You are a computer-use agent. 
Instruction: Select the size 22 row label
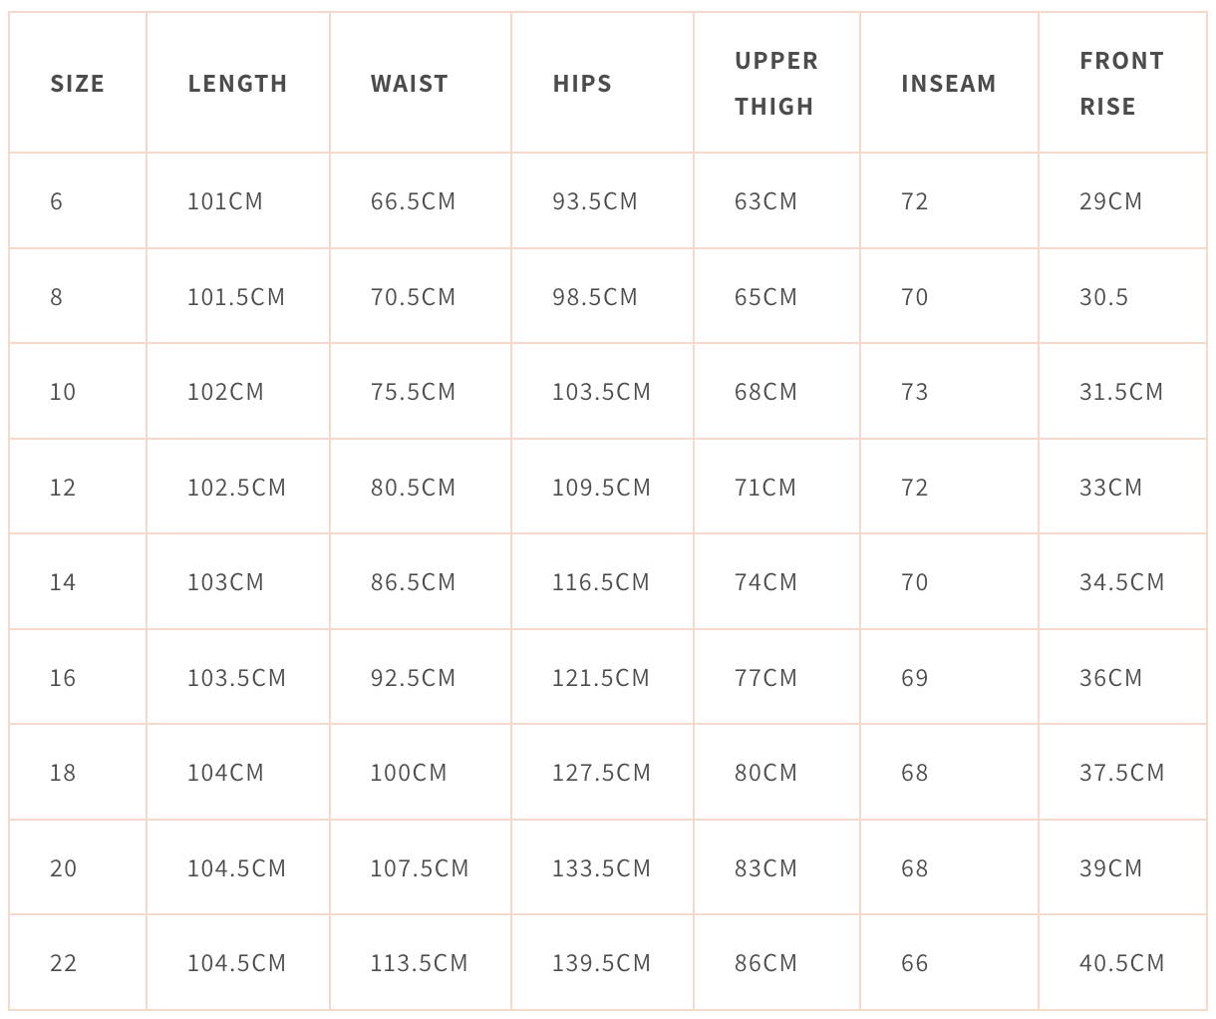(x=63, y=963)
